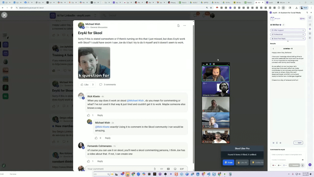Screen dimensions: 314x177
Task: Open the globe dropdown beside the flag
Action: (280, 165)
